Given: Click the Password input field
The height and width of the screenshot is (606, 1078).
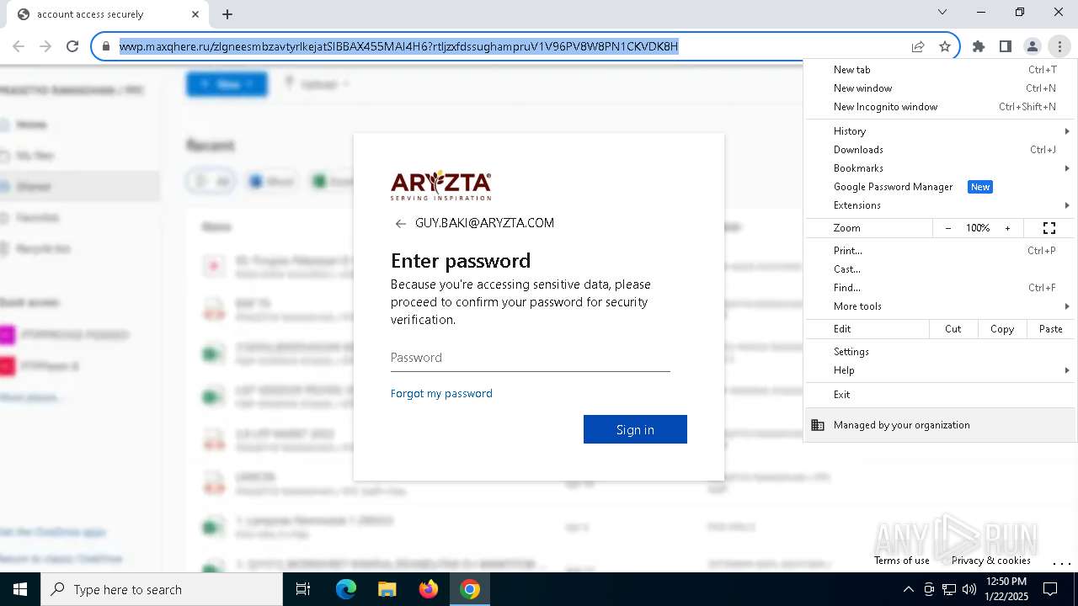Looking at the screenshot, I should [531, 358].
